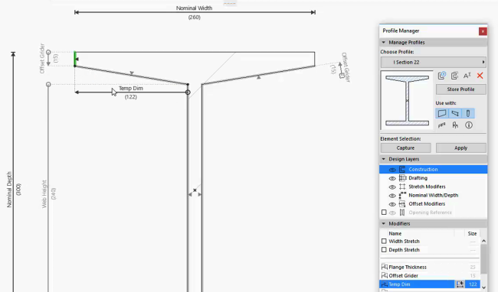
Task: Click the Temp Dim label in drawing
Action: pos(131,89)
